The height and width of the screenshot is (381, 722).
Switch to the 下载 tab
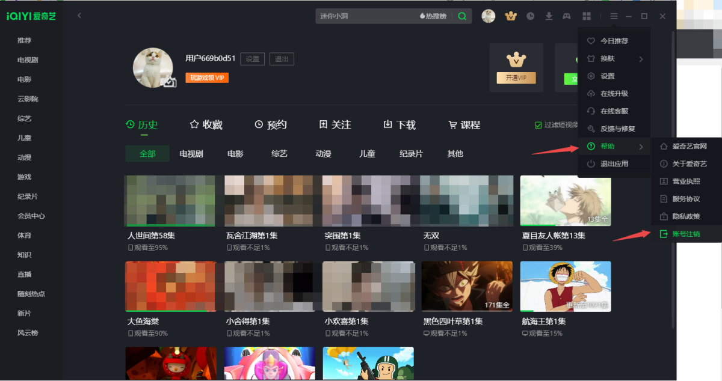pos(400,124)
